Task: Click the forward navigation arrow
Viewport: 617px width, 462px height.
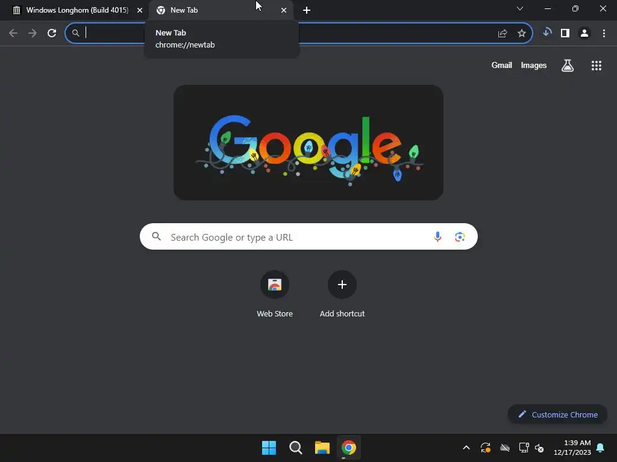Action: pos(33,33)
